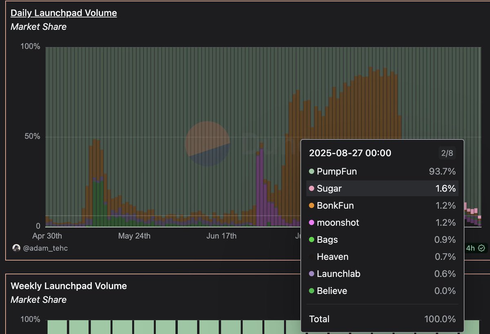Click the adam_tehc author avatar icon
This screenshot has width=490, height=334.
point(16,248)
